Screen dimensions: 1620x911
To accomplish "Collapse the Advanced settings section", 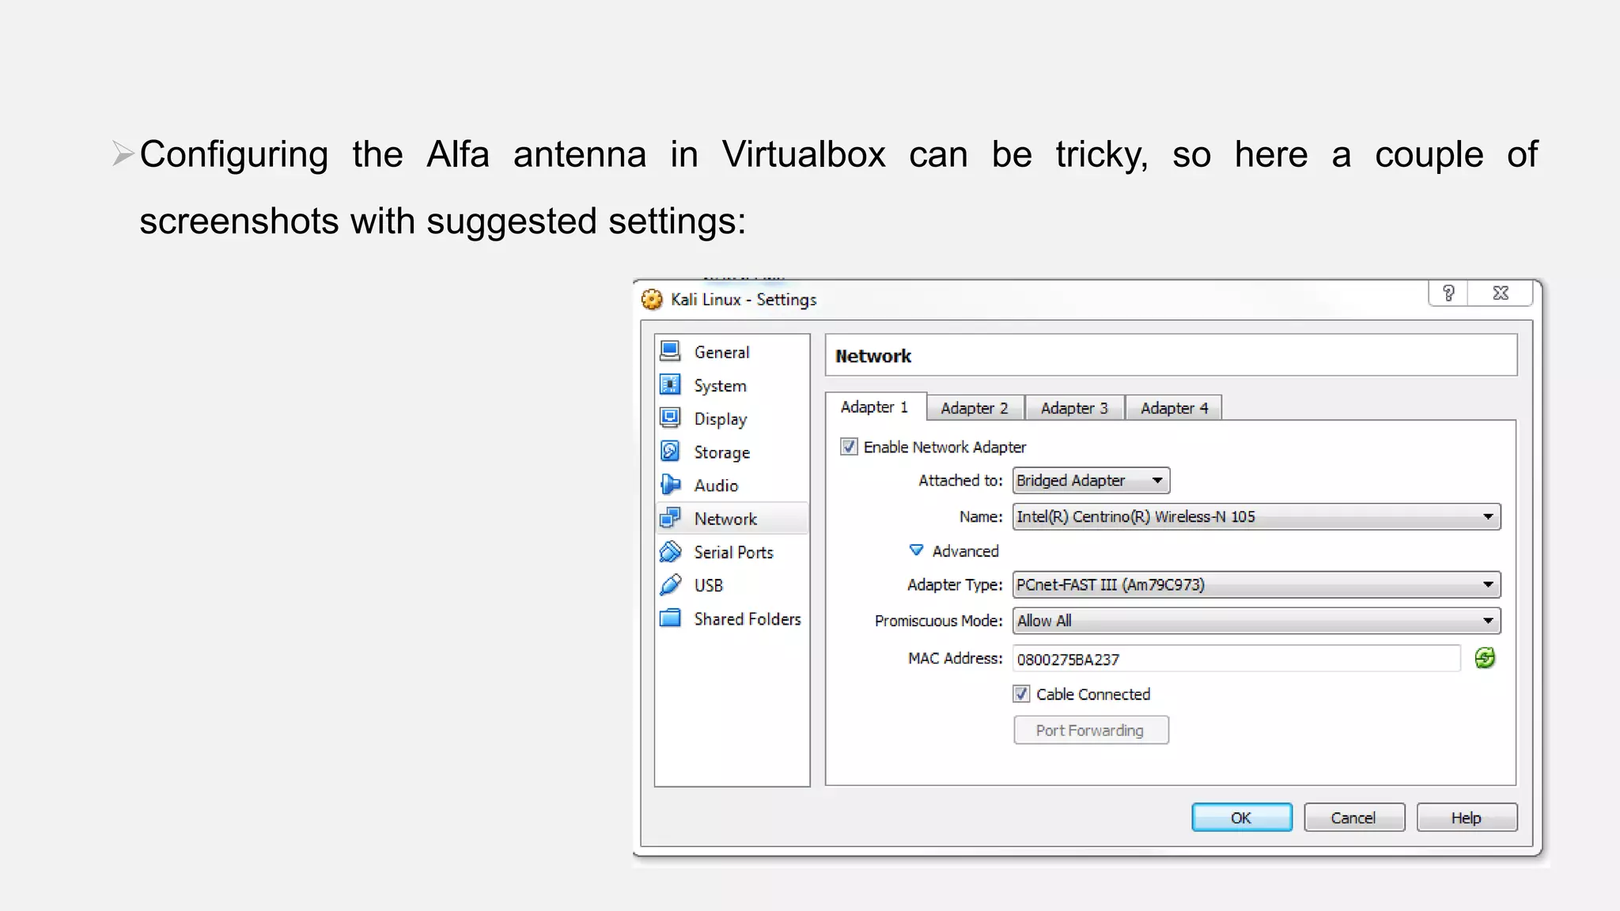I will pos(917,550).
